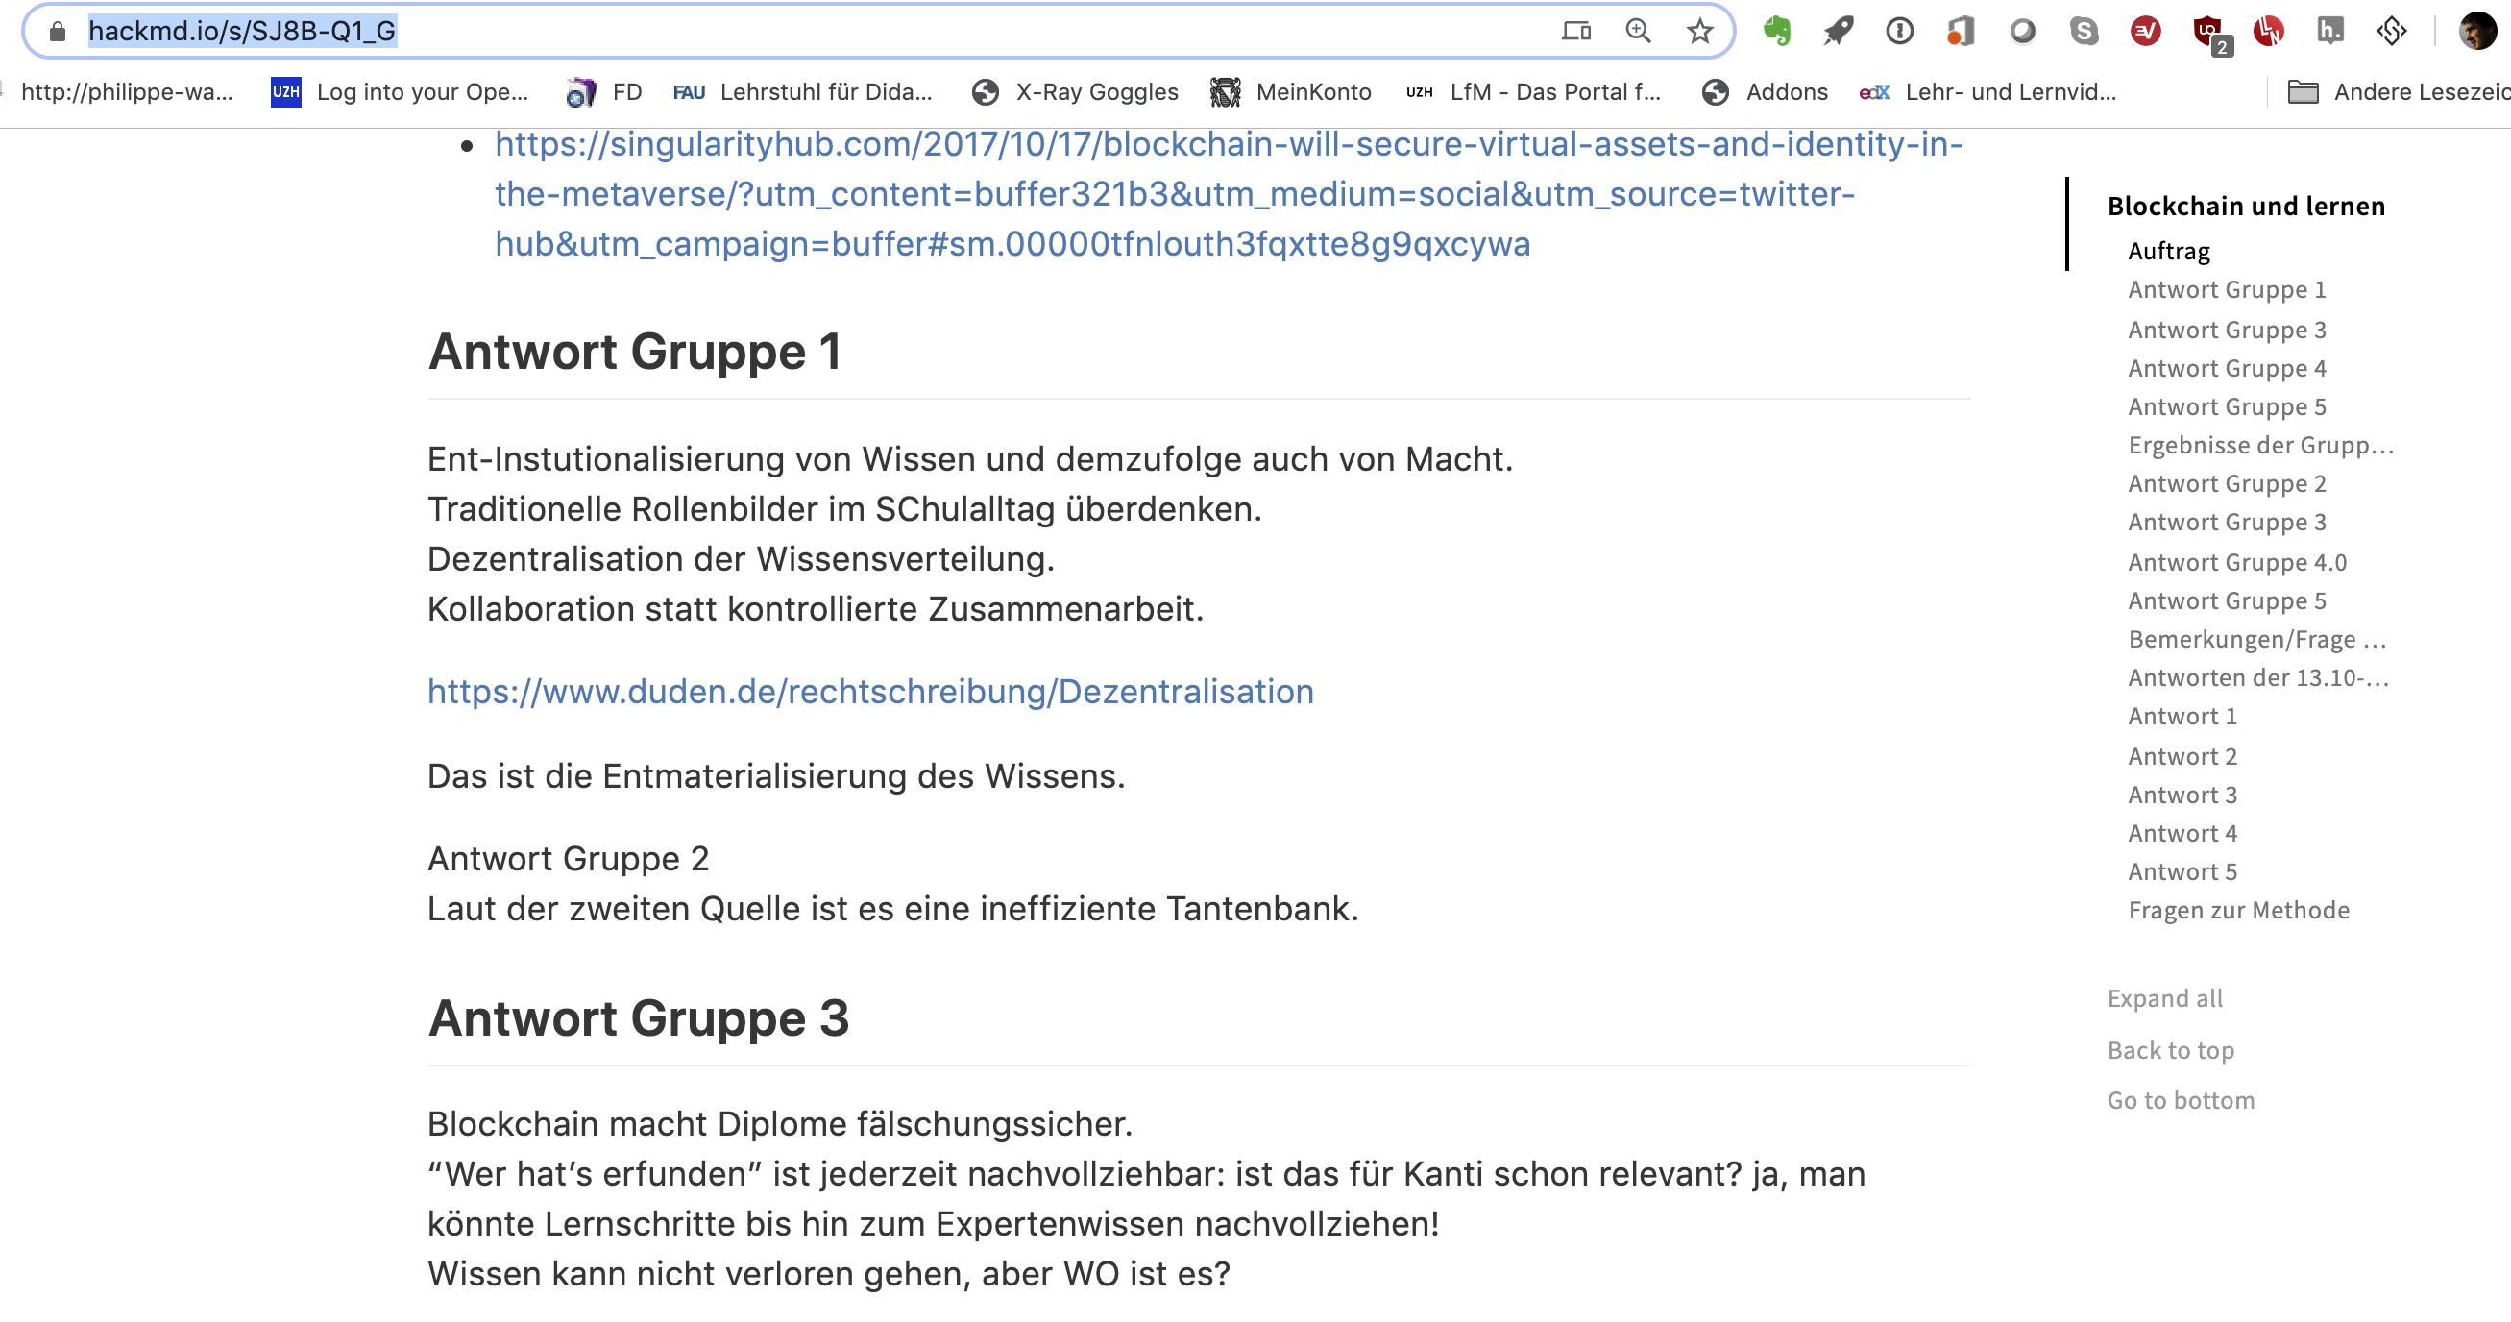The image size is (2511, 1322).
Task: Click the rocket extension icon
Action: [x=1838, y=31]
